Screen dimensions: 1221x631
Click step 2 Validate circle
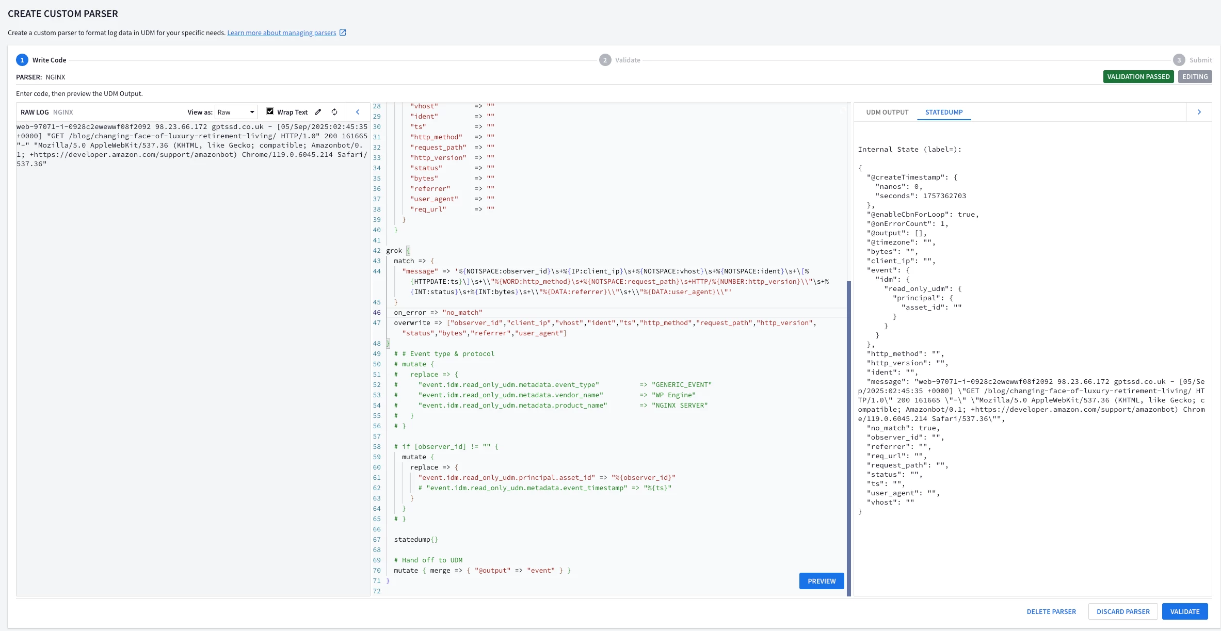(x=605, y=60)
